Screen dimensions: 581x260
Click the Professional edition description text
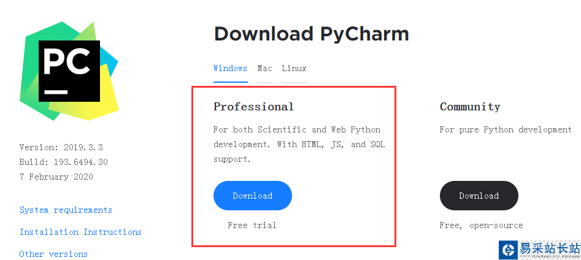299,144
